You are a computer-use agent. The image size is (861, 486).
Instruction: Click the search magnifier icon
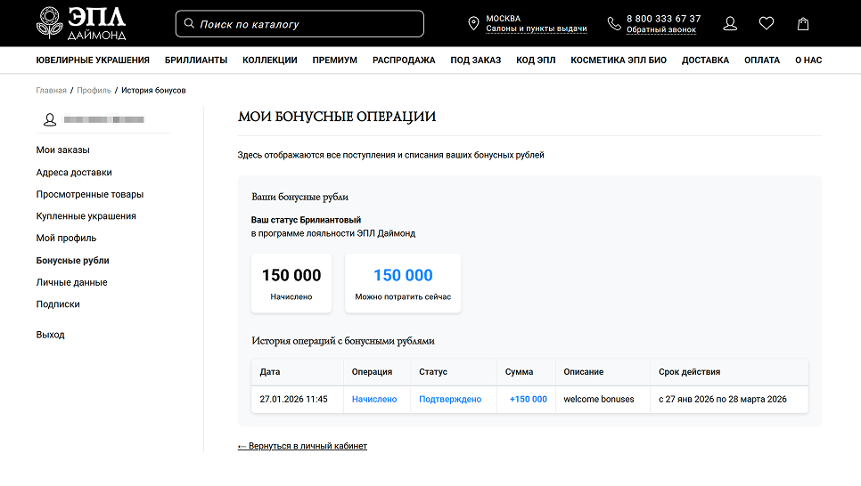[x=189, y=23]
